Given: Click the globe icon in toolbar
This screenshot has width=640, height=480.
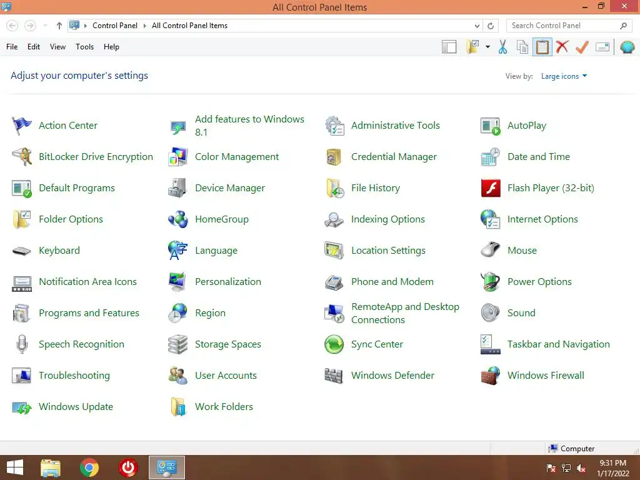Looking at the screenshot, I should tap(627, 47).
